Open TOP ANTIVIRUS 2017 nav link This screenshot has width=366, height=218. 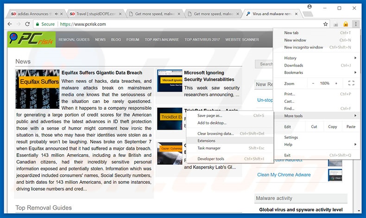(x=202, y=40)
